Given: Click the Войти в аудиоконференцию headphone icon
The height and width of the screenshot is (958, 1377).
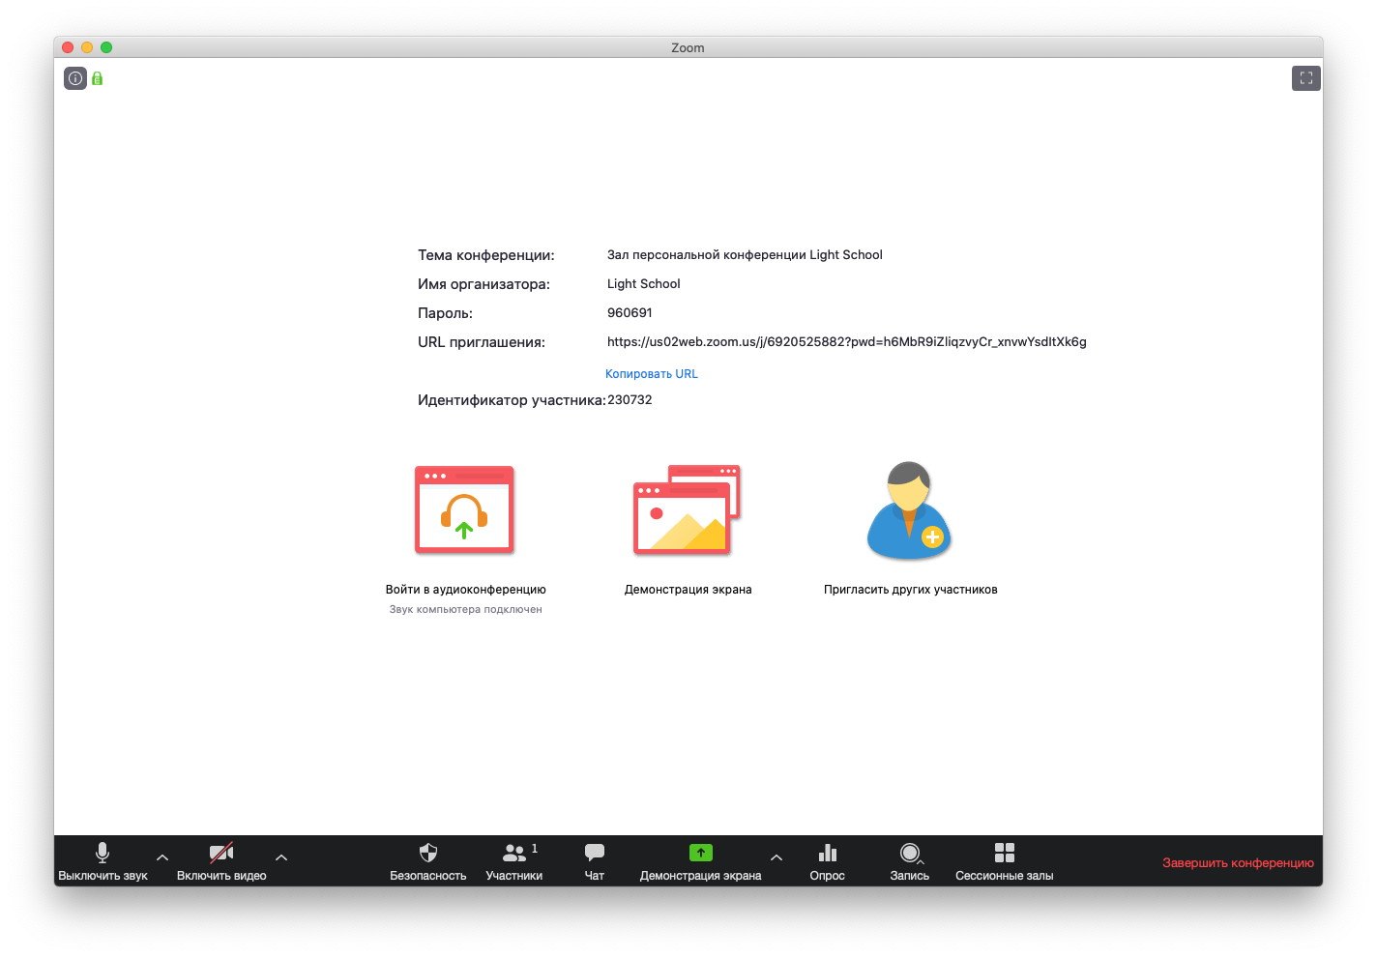Looking at the screenshot, I should pyautogui.click(x=464, y=509).
